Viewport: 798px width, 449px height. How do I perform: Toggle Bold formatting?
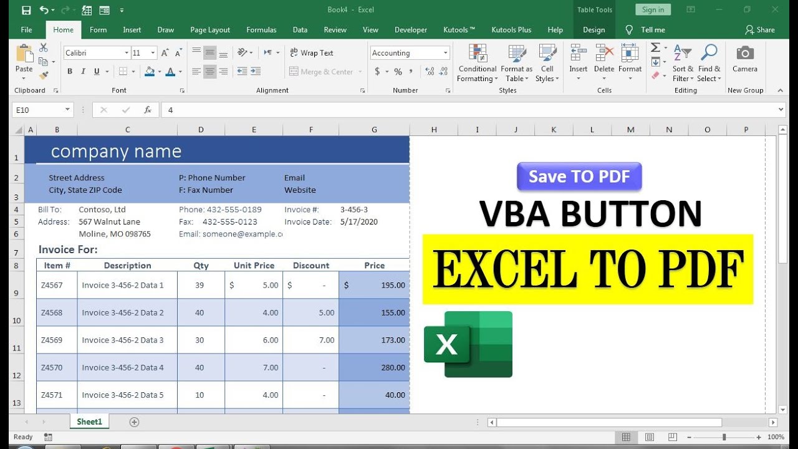[70, 72]
